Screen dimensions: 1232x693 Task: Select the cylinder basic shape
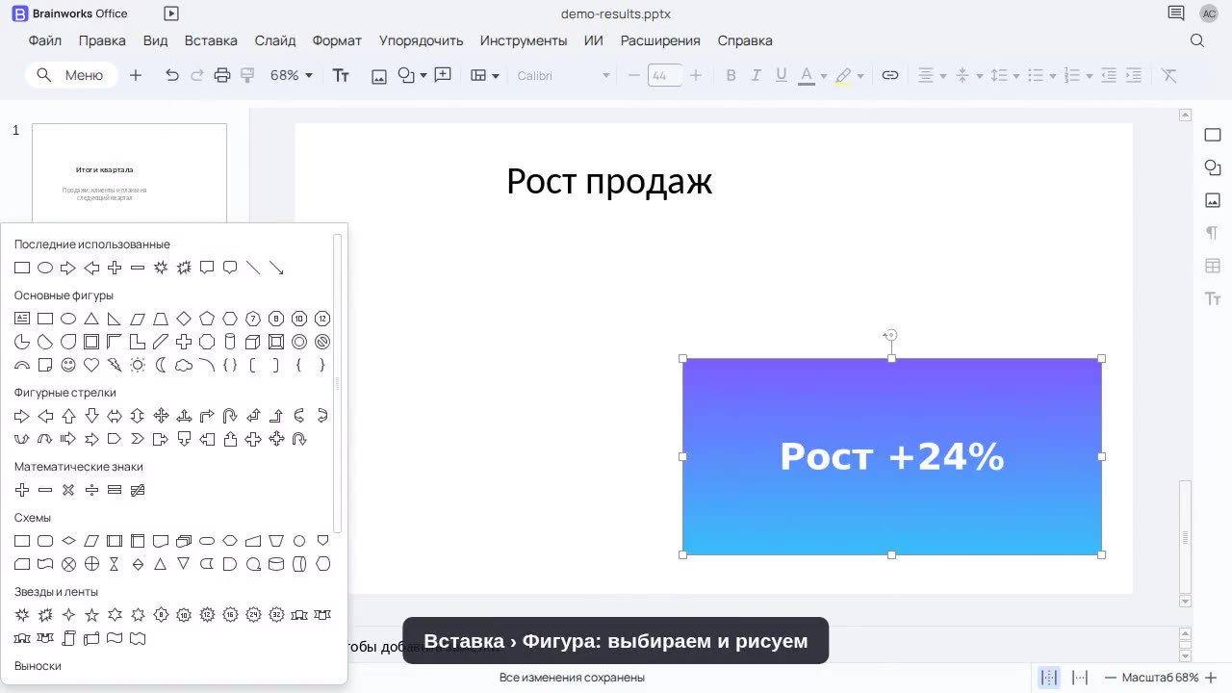(x=230, y=342)
